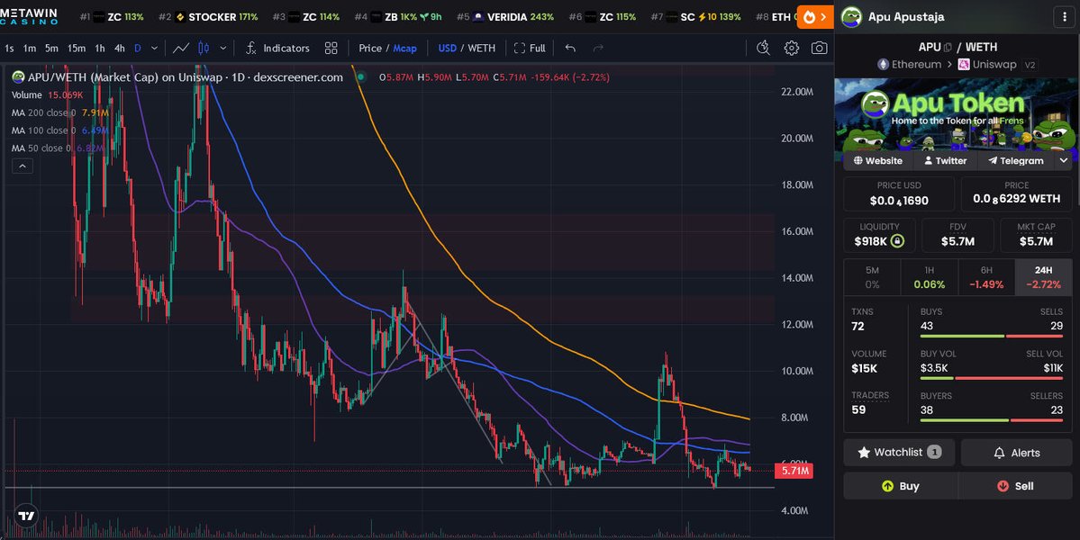
Task: Click the Ethereum chain name link
Action: click(x=916, y=64)
